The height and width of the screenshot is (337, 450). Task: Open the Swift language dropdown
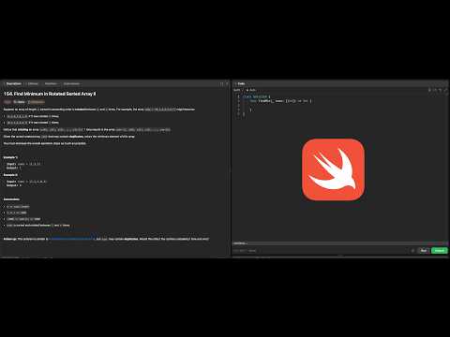point(237,90)
